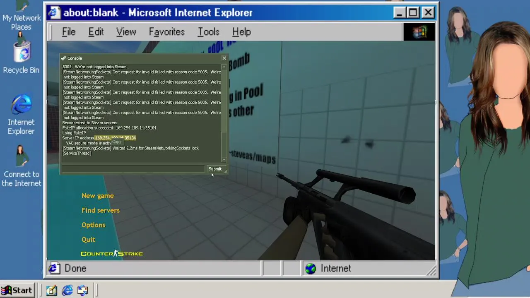Click Copy in the console context menu
Image resolution: width=530 pixels, height=298 pixels.
coord(117,142)
